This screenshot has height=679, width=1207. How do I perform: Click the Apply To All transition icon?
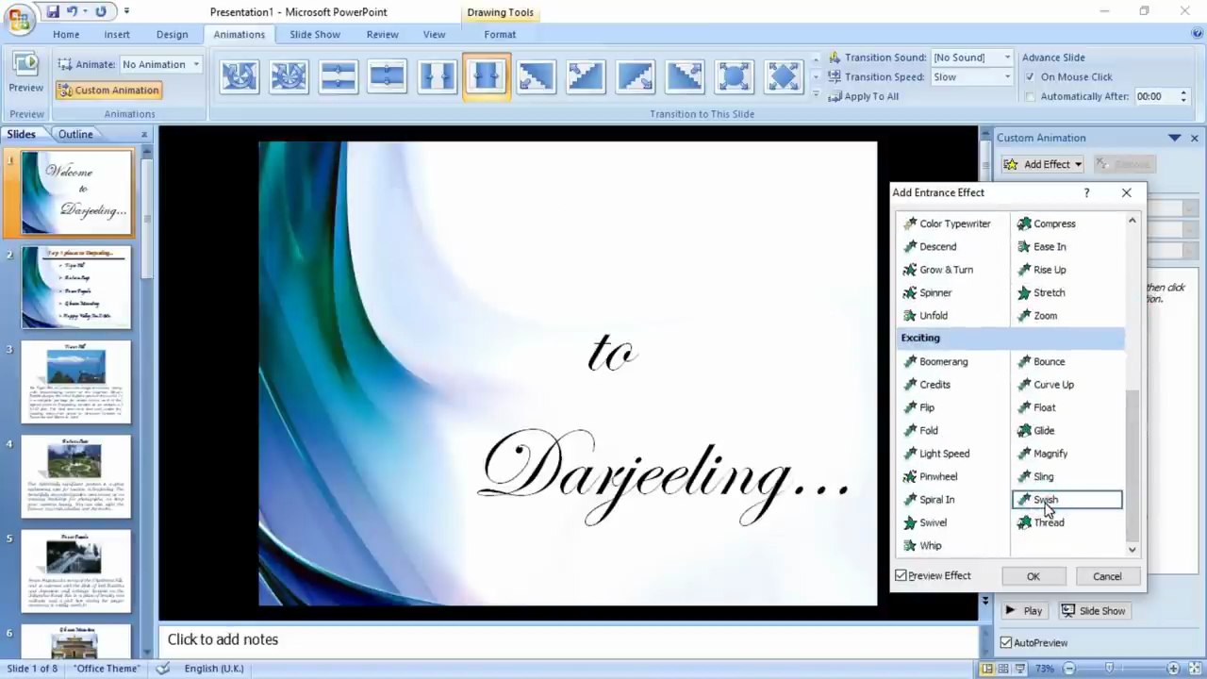click(835, 96)
